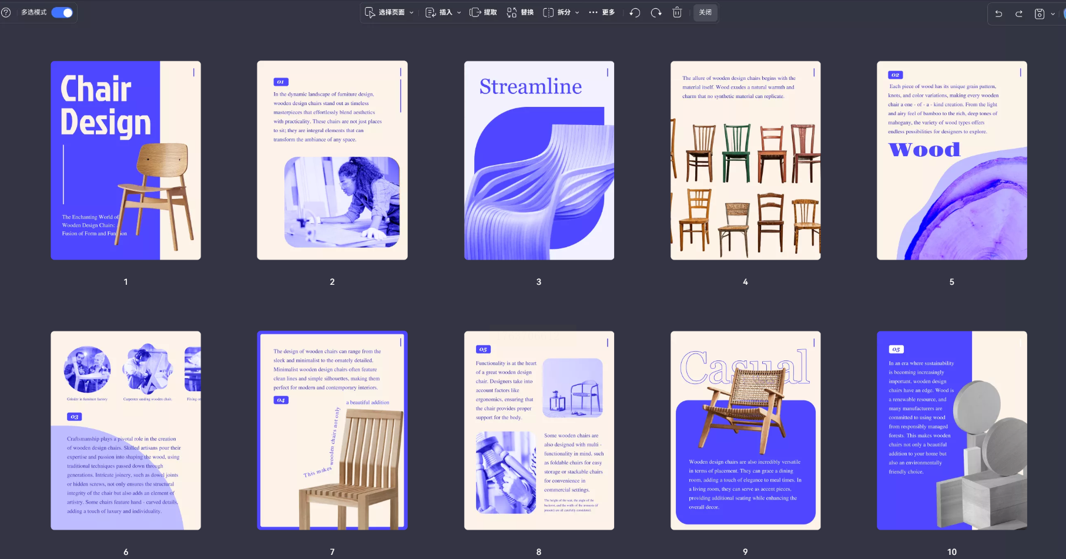Viewport: 1066px width, 559px height.
Task: Click the redo arrow icon
Action: tap(1019, 14)
